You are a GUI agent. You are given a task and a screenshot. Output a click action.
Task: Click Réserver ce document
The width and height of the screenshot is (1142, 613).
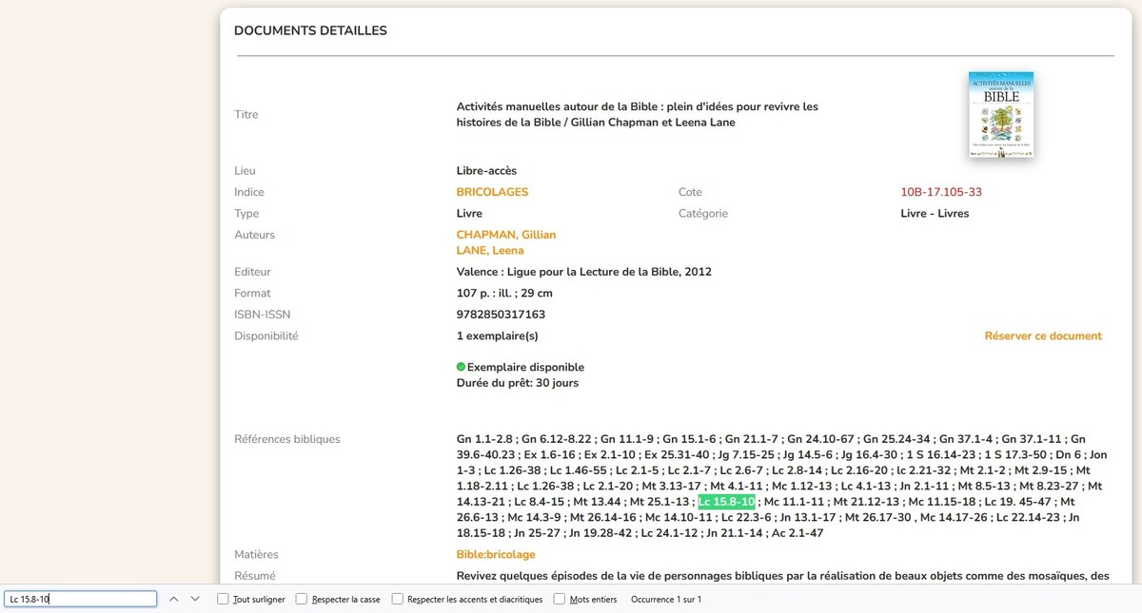pos(1042,335)
